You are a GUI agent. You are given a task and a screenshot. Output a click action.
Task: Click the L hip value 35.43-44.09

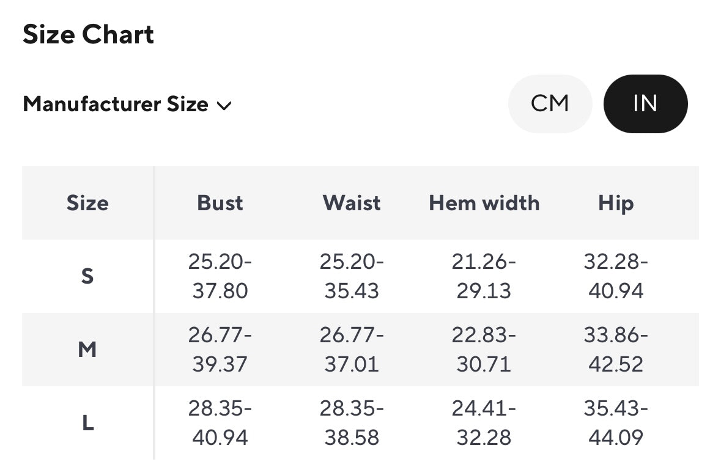click(615, 423)
